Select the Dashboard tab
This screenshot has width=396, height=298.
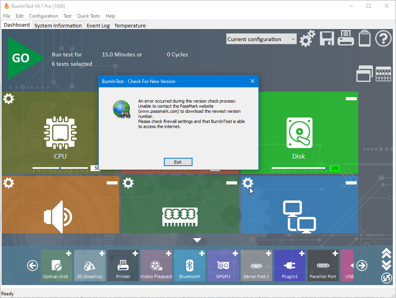pyautogui.click(x=17, y=25)
